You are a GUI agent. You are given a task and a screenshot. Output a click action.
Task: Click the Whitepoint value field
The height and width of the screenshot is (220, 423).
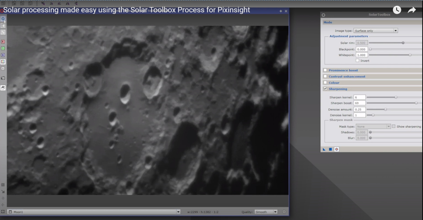(362, 55)
